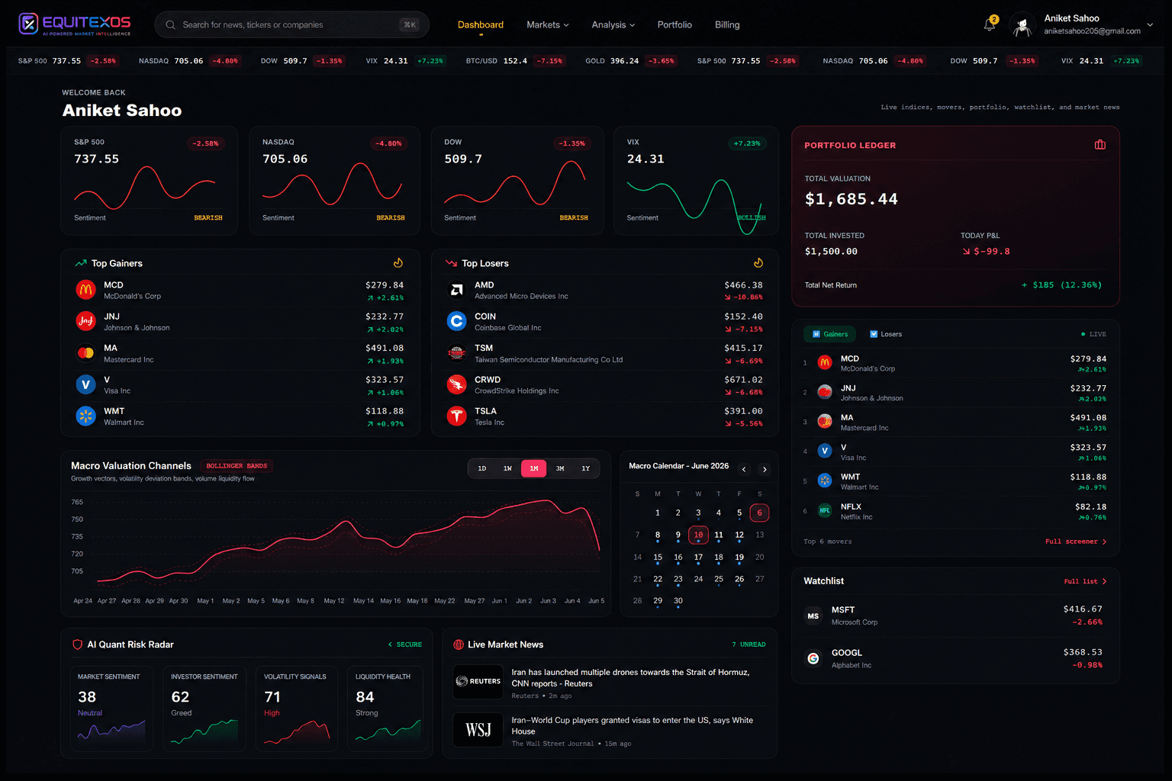Click the Tesla logo in Top Losers
The height and width of the screenshot is (781, 1172).
click(456, 416)
